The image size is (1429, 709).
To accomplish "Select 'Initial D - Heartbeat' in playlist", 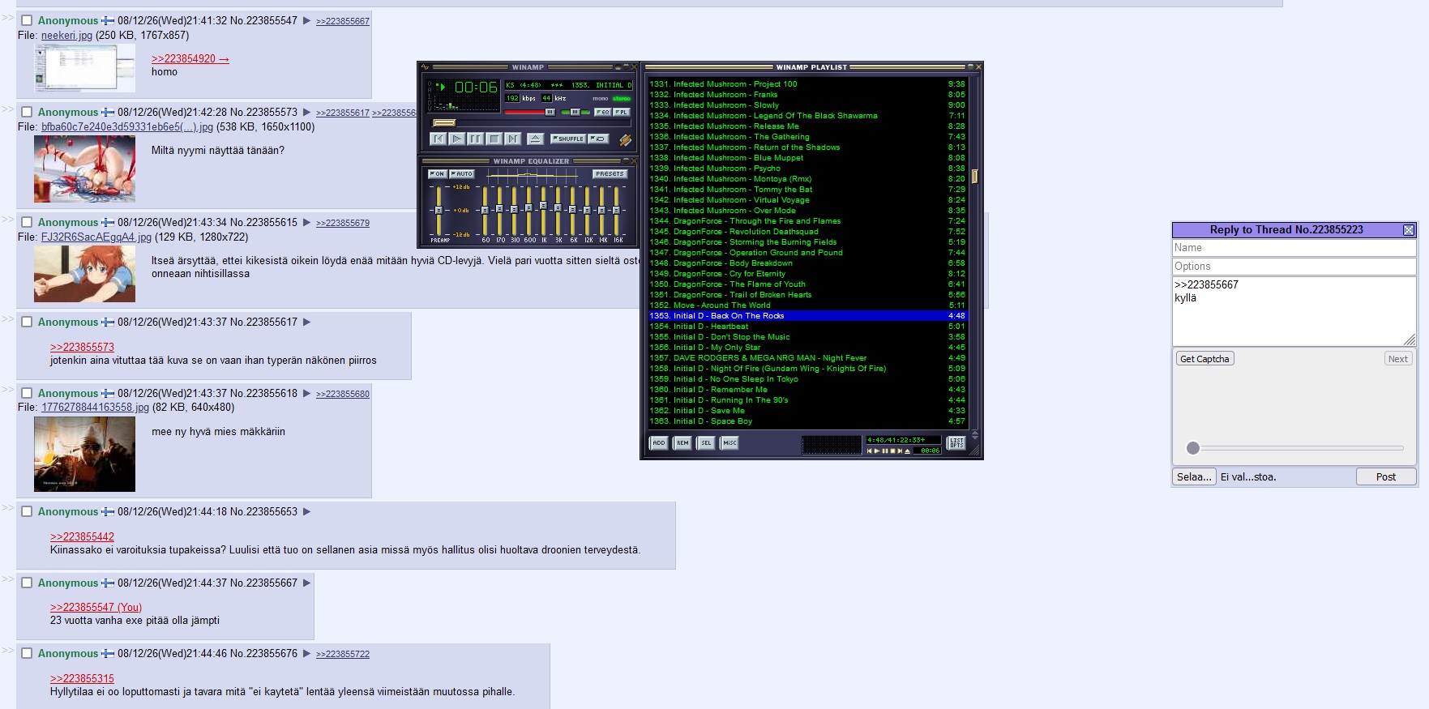I will (x=809, y=327).
